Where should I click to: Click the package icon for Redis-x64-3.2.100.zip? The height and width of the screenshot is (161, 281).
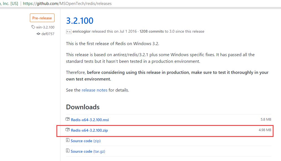68,130
